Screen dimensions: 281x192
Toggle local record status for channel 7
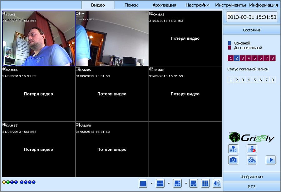(267, 80)
